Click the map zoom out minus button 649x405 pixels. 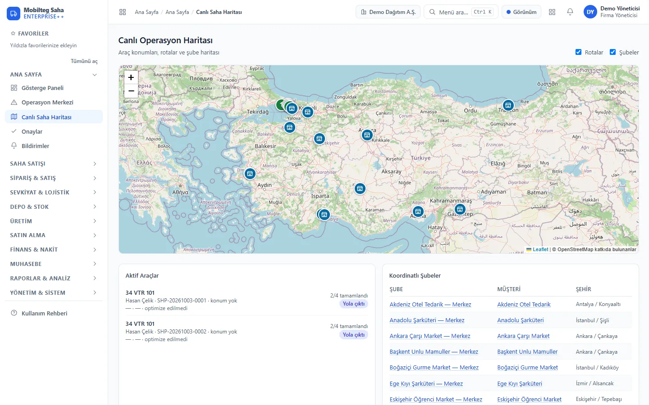[131, 91]
